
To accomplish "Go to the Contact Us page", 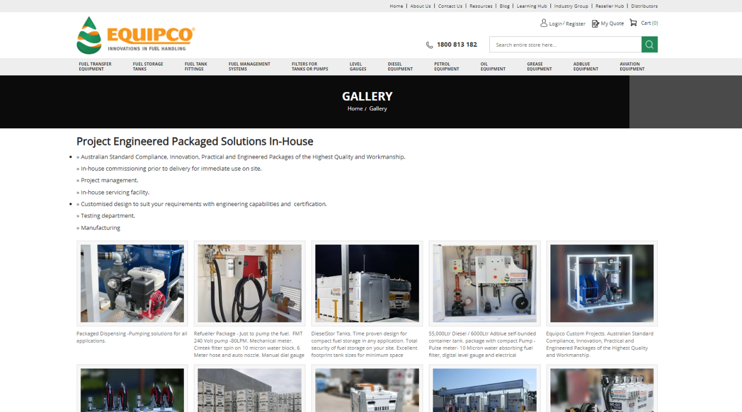I will 450,6.
